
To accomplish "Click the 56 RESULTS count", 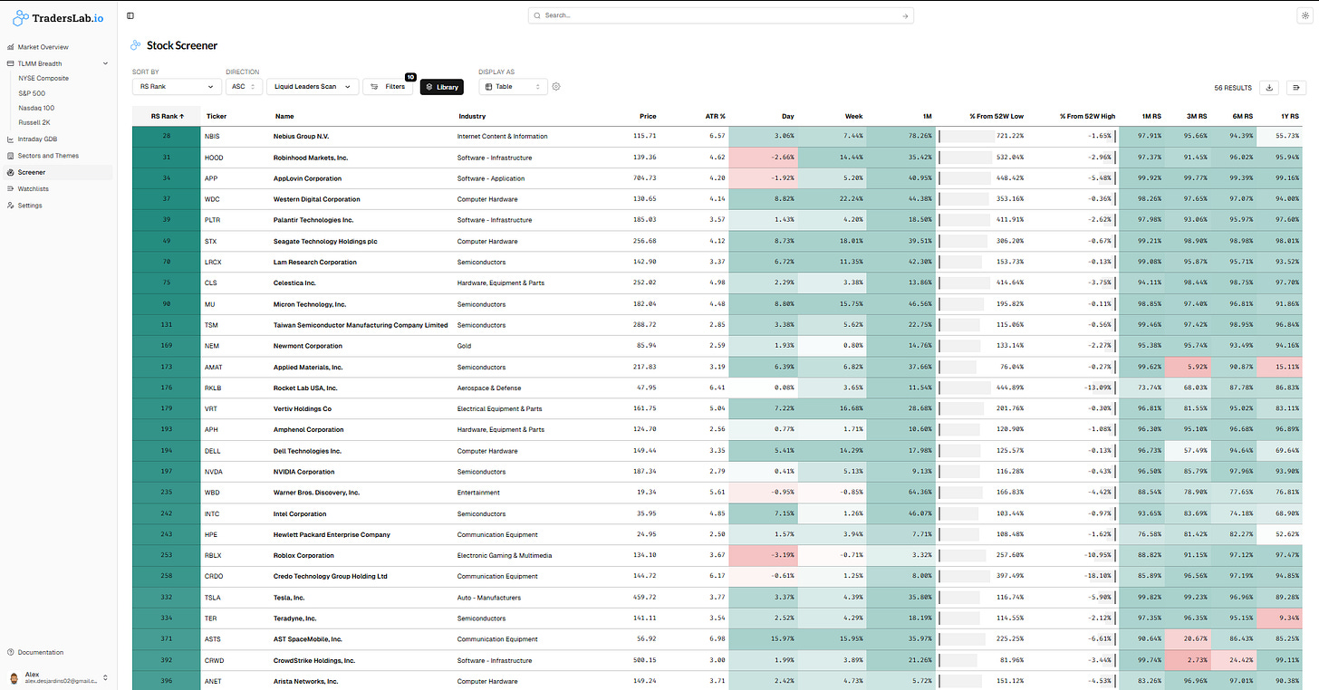I will pyautogui.click(x=1233, y=88).
